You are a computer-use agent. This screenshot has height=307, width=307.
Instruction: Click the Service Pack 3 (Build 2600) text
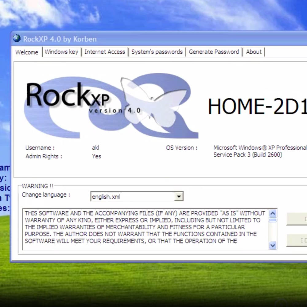coord(248,155)
